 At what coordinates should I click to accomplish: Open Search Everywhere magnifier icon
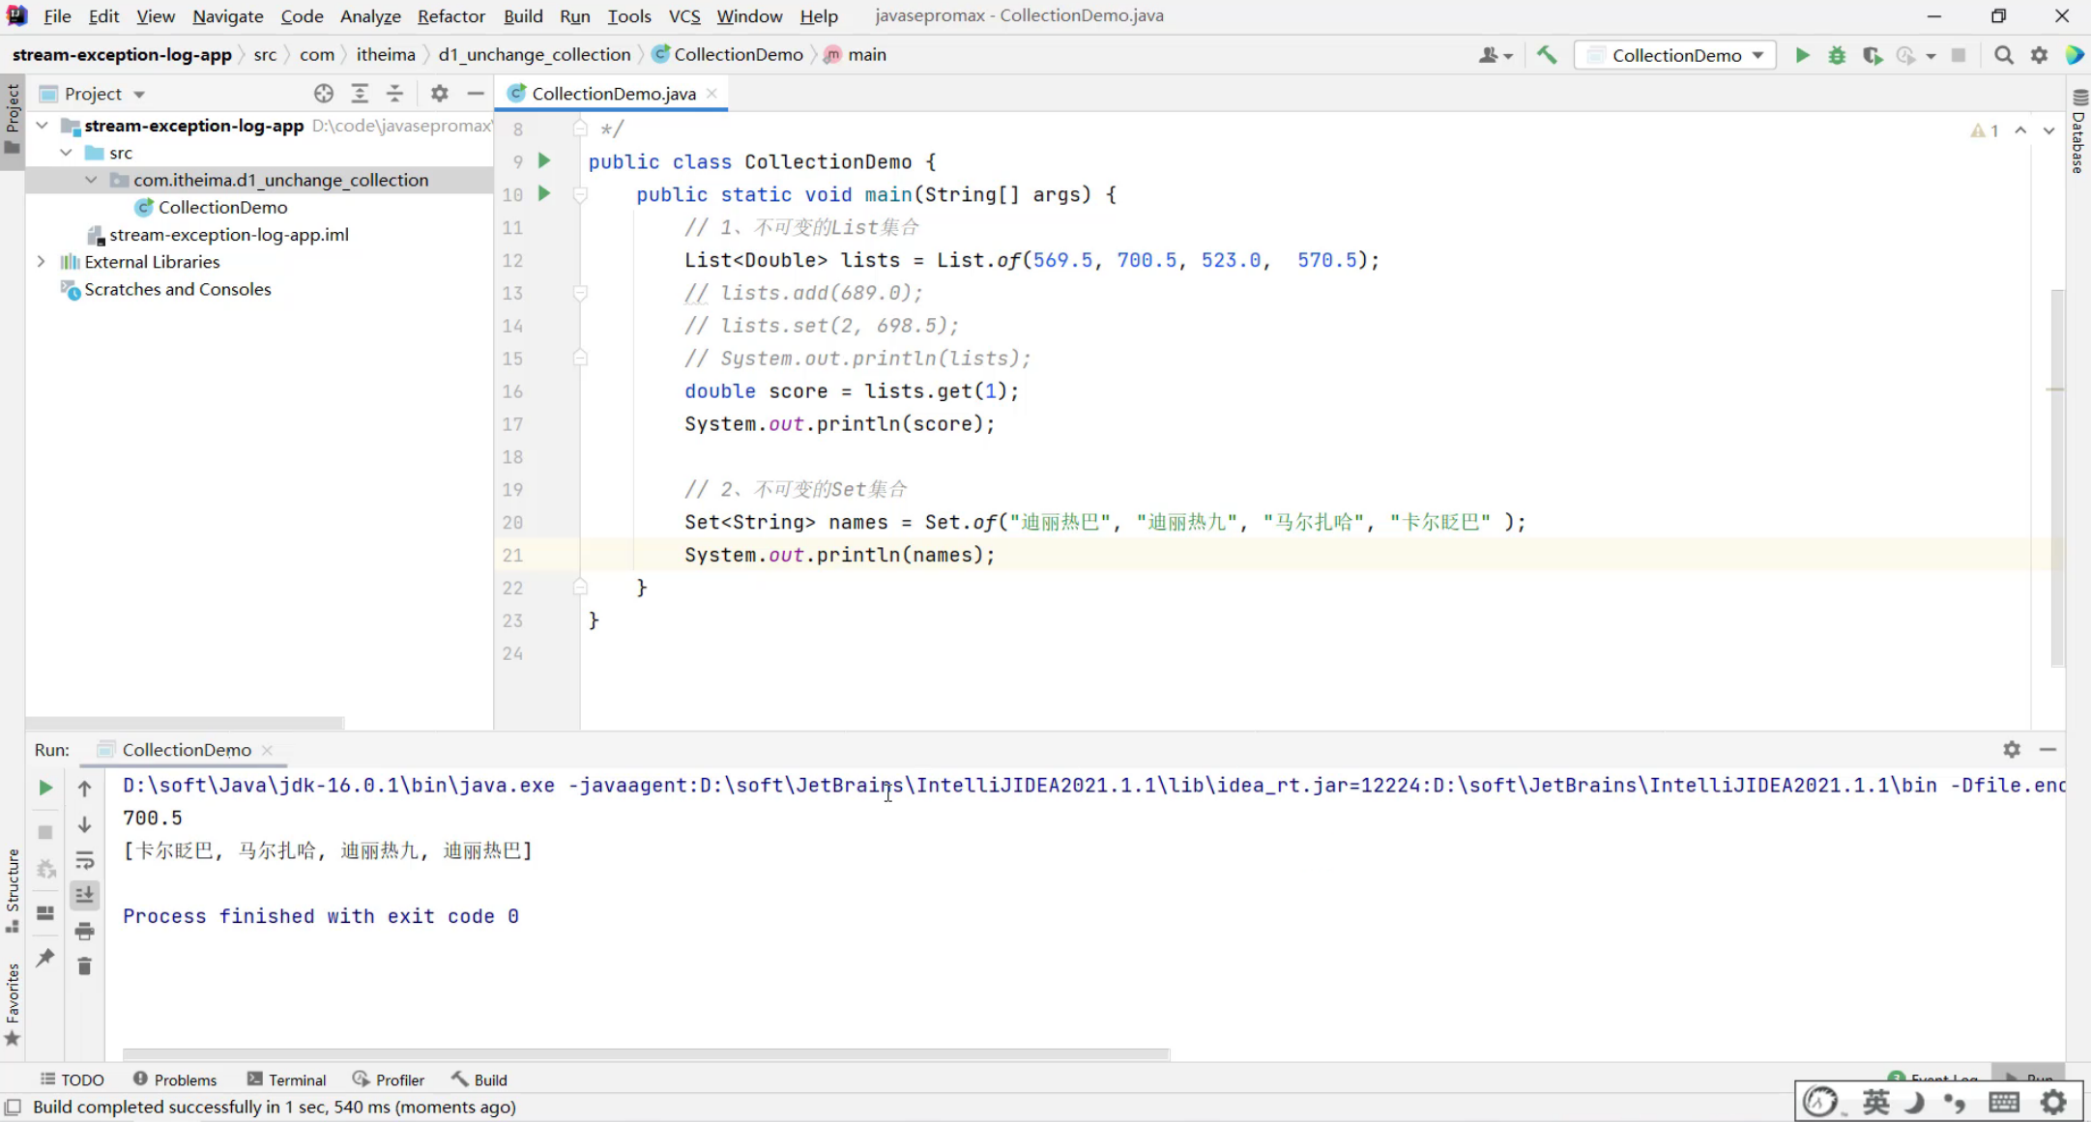coord(2004,55)
